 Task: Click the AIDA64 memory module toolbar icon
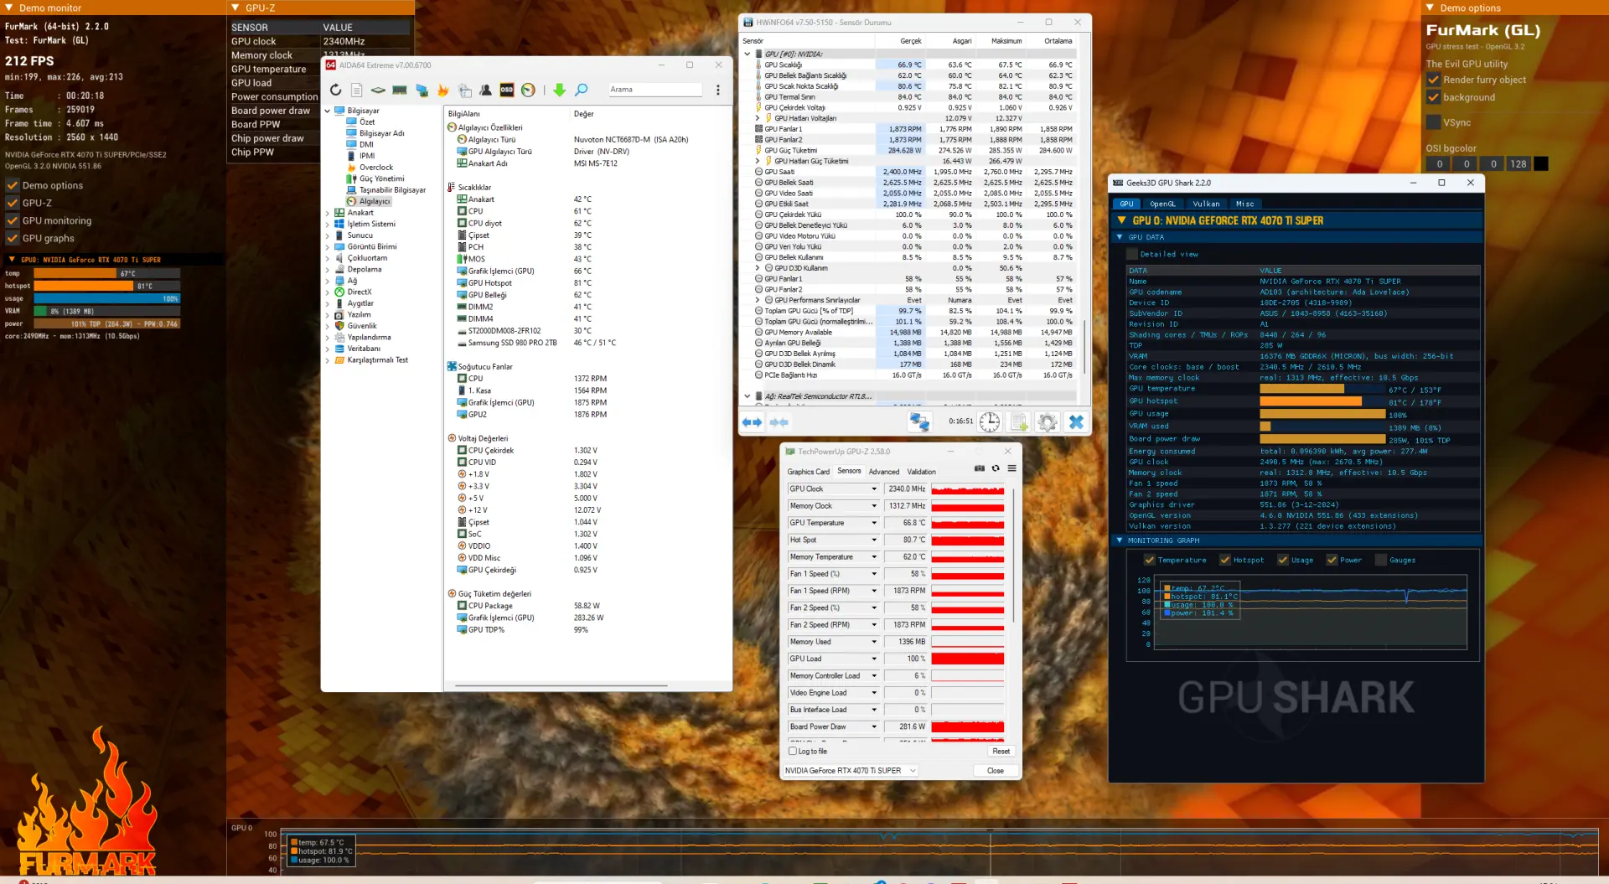coord(400,90)
